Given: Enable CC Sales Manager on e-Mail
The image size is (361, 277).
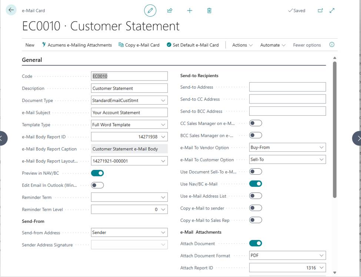Looking at the screenshot, I should click(255, 123).
